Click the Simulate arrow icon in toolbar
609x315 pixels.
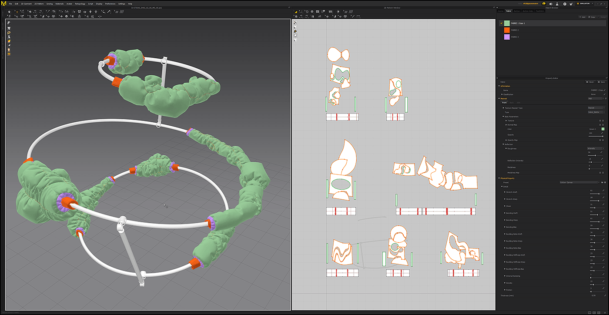tap(9, 11)
